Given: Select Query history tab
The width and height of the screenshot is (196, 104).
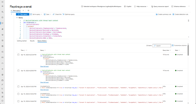Looking at the screenshot, I should coord(42,41).
